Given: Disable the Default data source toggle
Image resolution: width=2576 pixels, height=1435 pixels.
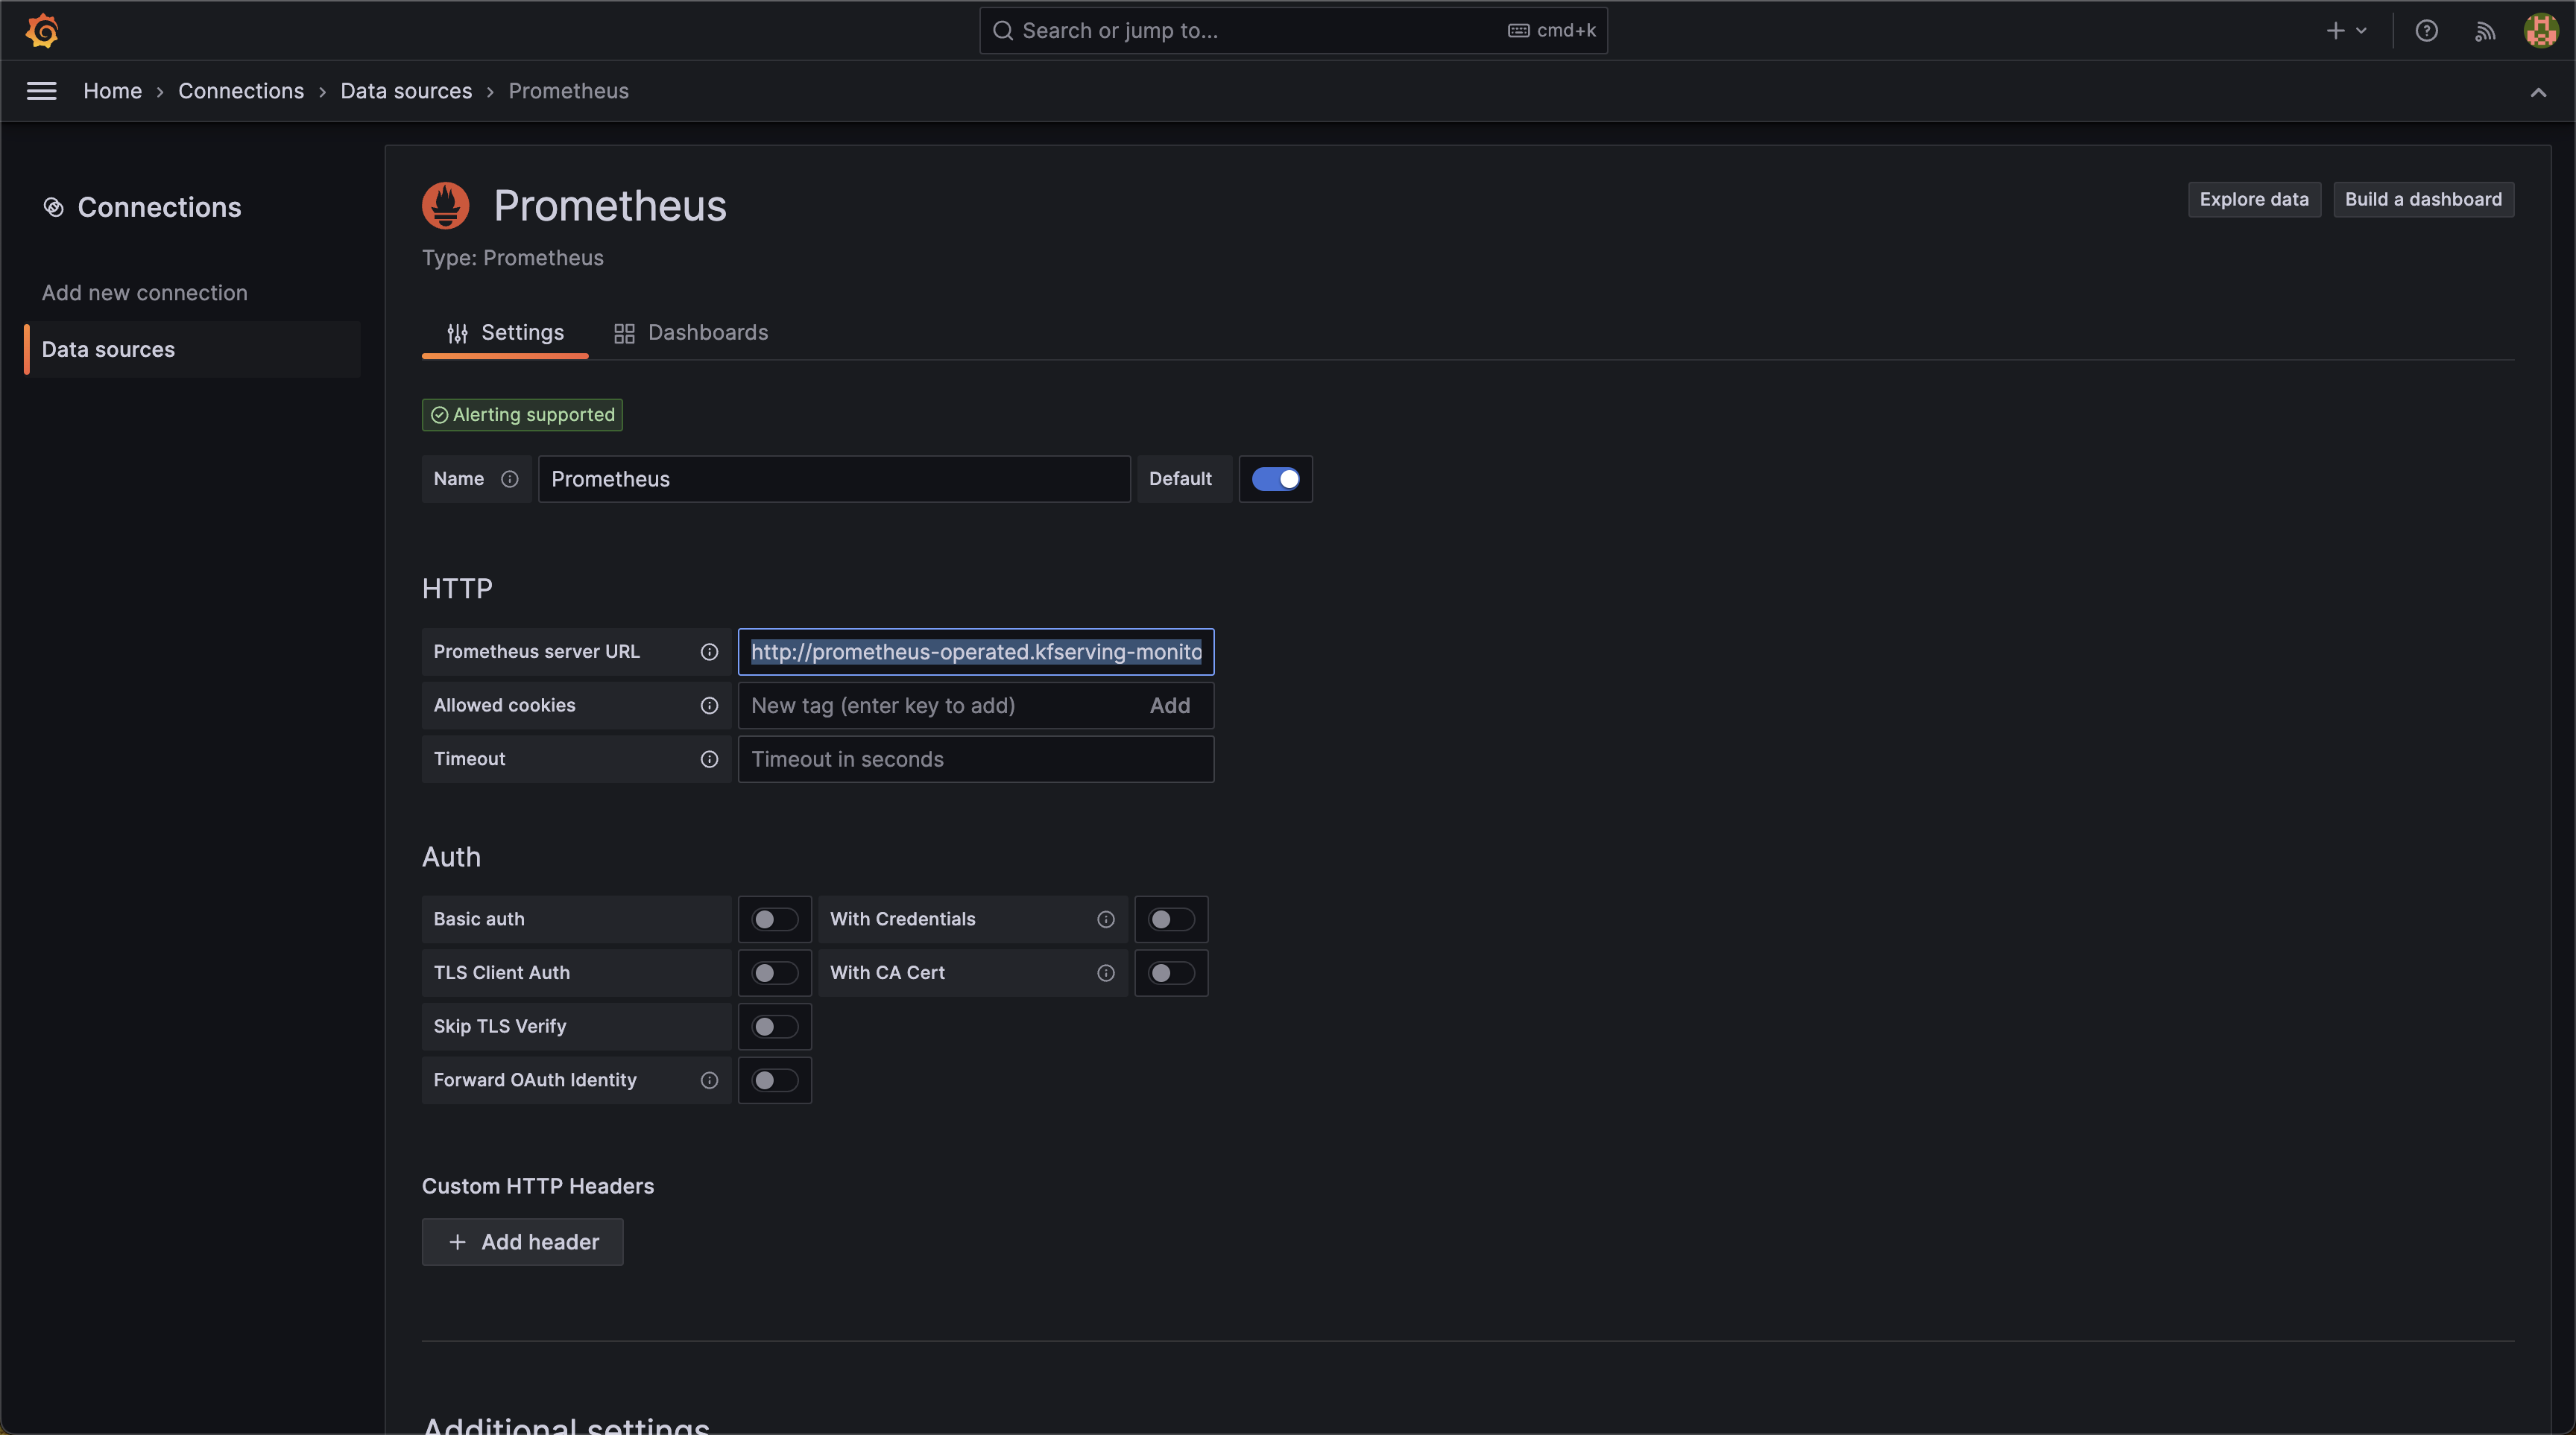Looking at the screenshot, I should 1275,478.
